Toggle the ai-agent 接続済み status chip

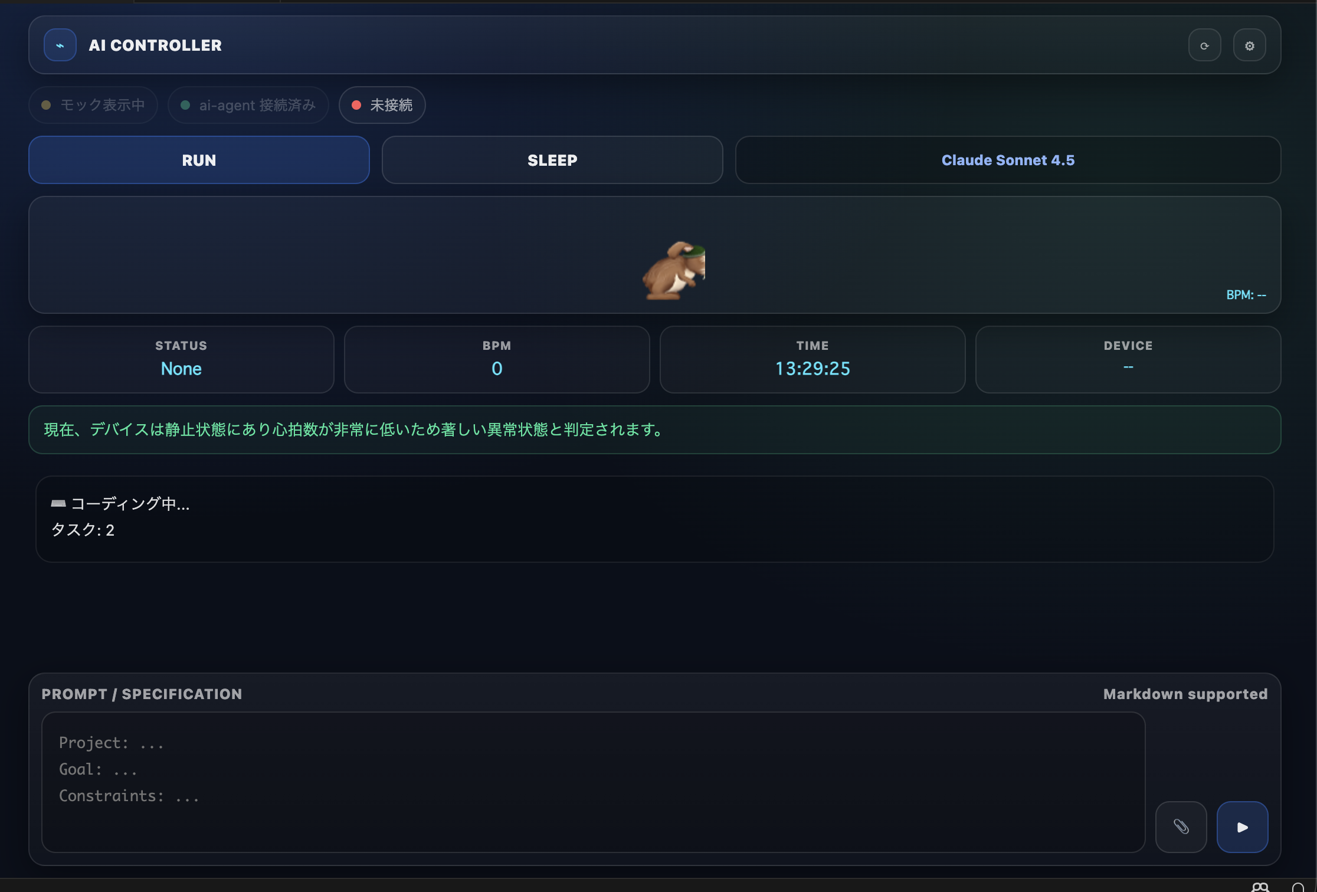(x=248, y=105)
